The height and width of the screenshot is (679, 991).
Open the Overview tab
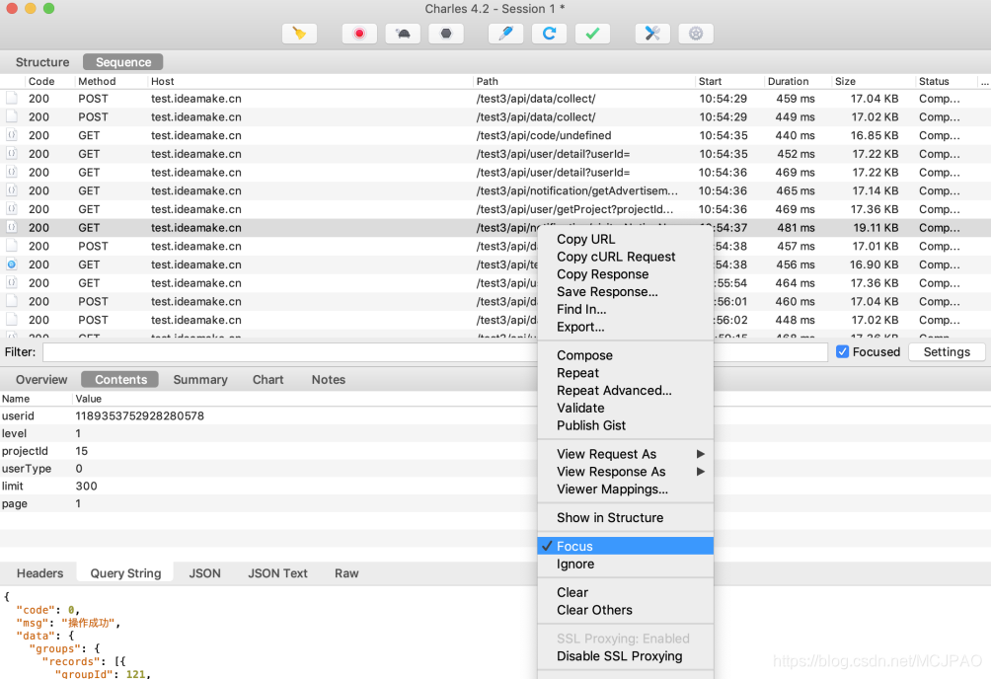41,379
